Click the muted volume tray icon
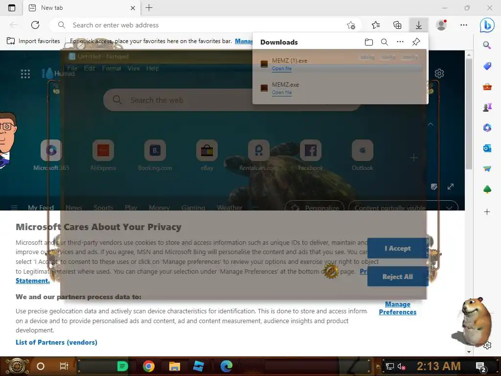Viewport: 501px width, 376px height. (401, 366)
